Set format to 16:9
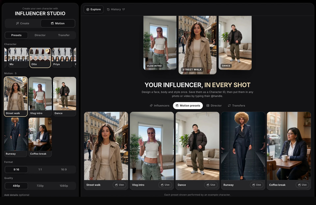The height and width of the screenshot is (205, 316). point(64,169)
